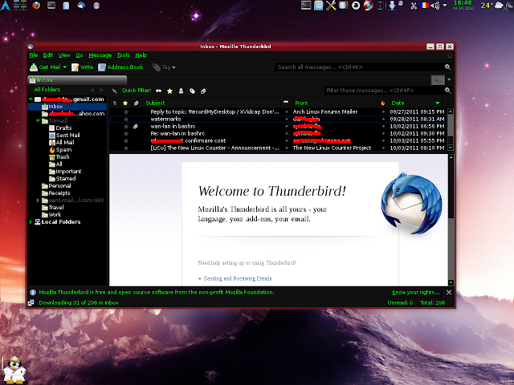Select the 'wan-lan in bashrc' message
514x385 pixels.
pyautogui.click(x=279, y=127)
